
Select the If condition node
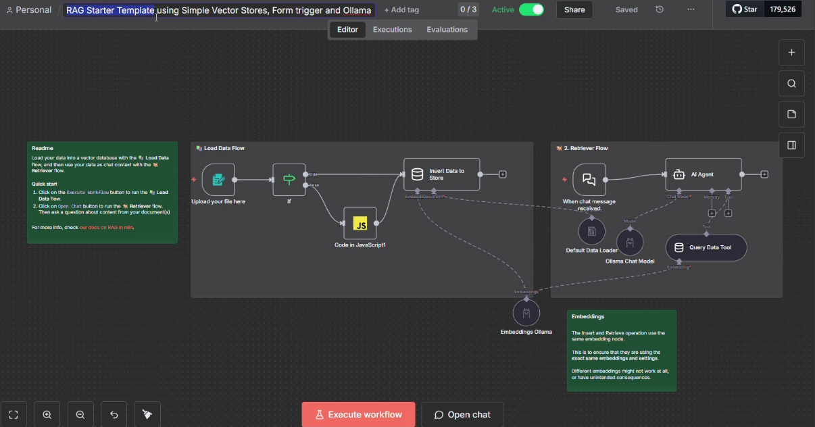[289, 180]
